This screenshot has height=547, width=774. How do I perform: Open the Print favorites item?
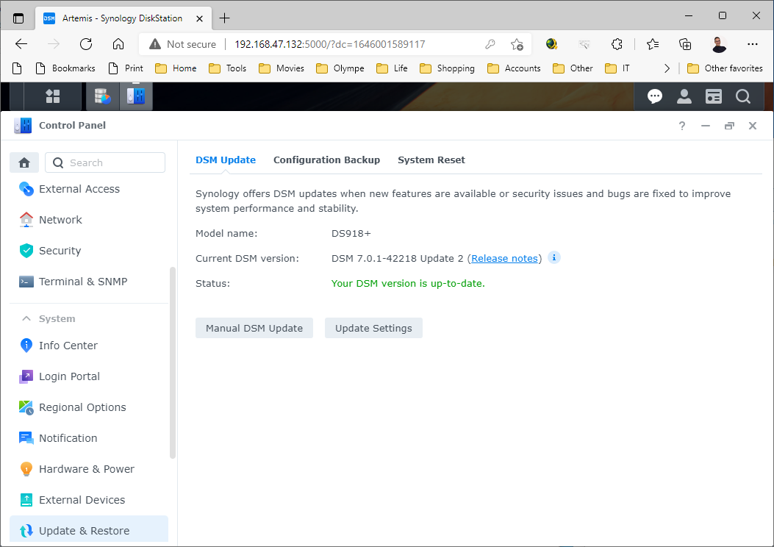126,68
